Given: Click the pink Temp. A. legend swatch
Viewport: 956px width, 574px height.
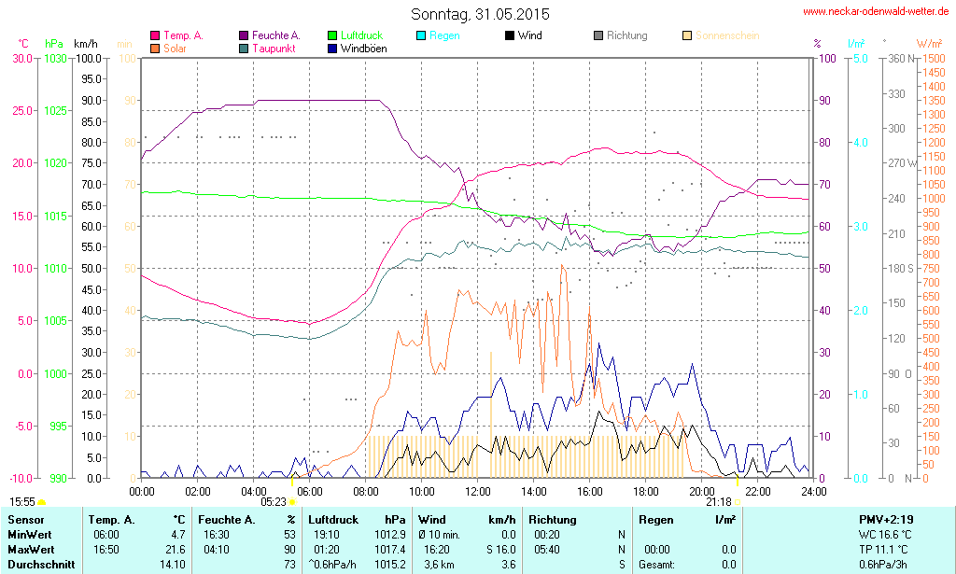Looking at the screenshot, I should [155, 35].
